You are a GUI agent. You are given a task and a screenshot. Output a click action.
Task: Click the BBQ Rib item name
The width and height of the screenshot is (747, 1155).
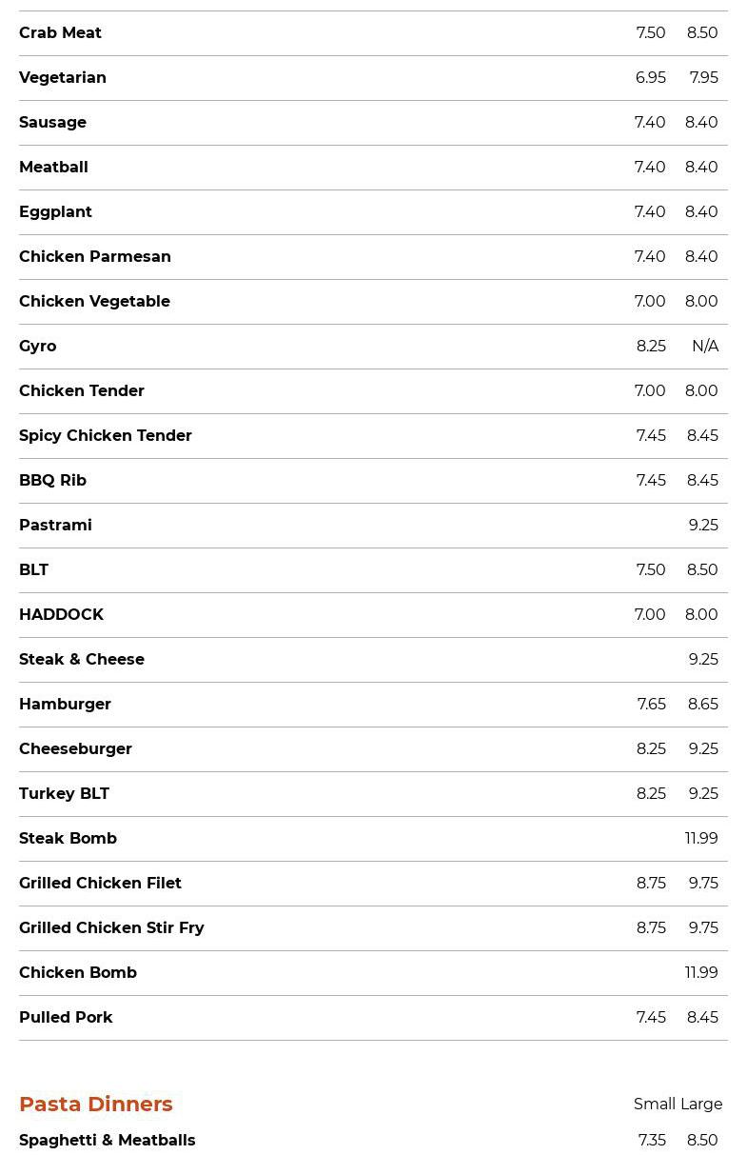[52, 481]
